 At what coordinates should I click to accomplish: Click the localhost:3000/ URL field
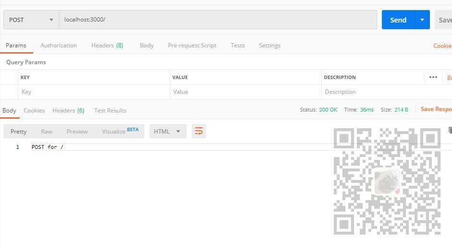pos(218,20)
